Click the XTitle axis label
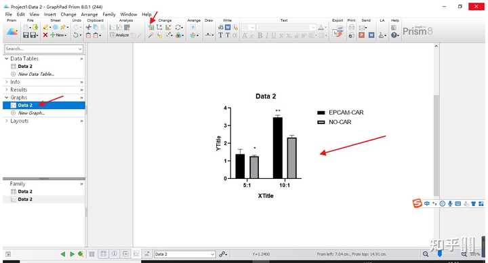The height and width of the screenshot is (263, 488). (266, 196)
